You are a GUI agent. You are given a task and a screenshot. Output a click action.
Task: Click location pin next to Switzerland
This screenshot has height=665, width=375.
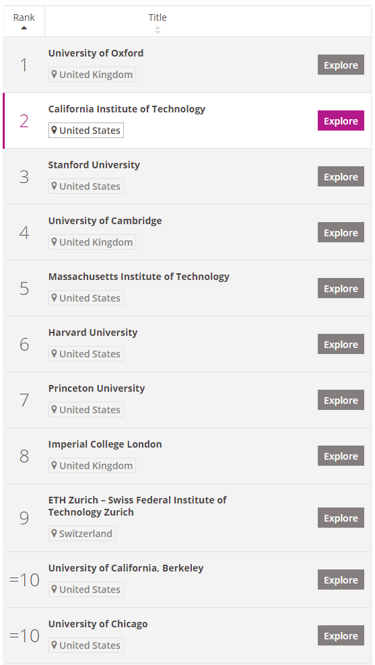(x=54, y=533)
